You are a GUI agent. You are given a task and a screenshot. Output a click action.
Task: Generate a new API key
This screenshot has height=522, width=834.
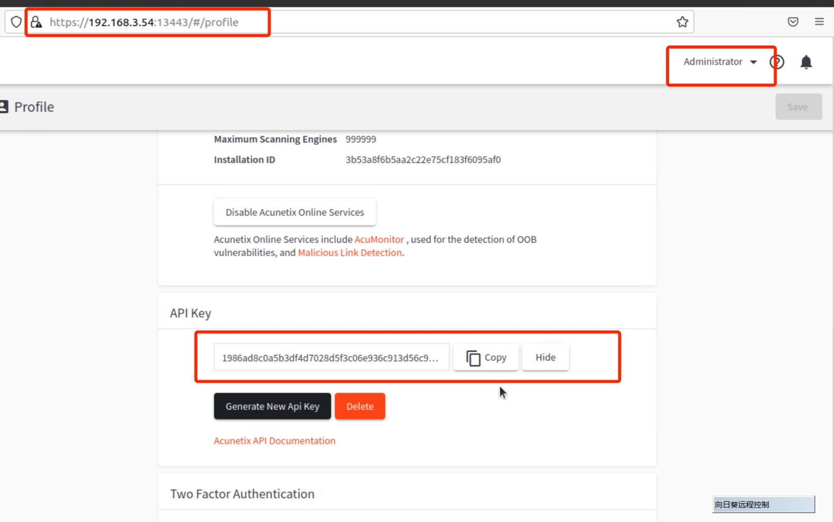pos(272,406)
